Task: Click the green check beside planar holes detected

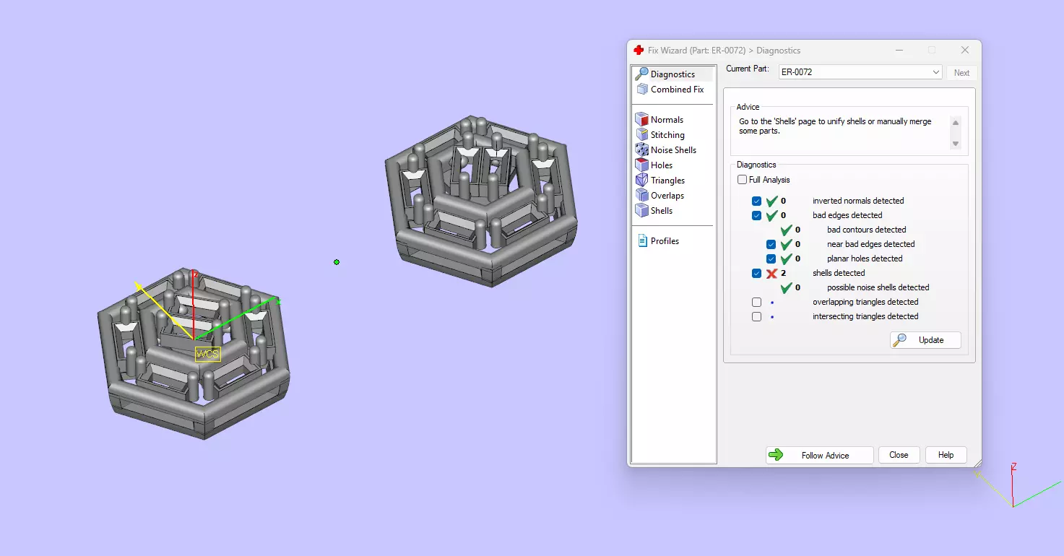Action: tap(787, 259)
